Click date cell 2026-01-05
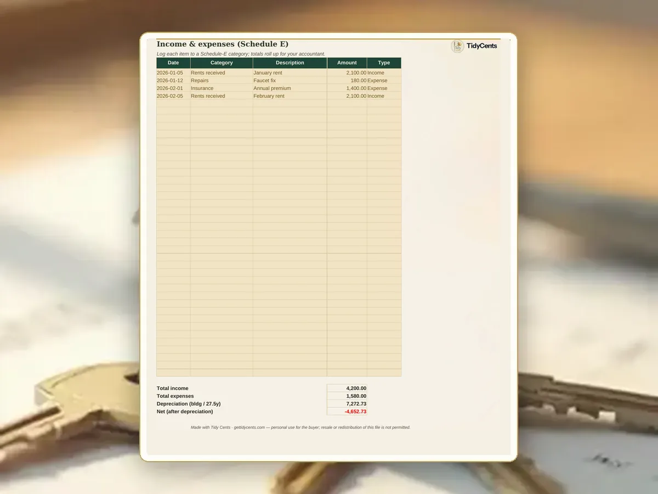 [173, 73]
